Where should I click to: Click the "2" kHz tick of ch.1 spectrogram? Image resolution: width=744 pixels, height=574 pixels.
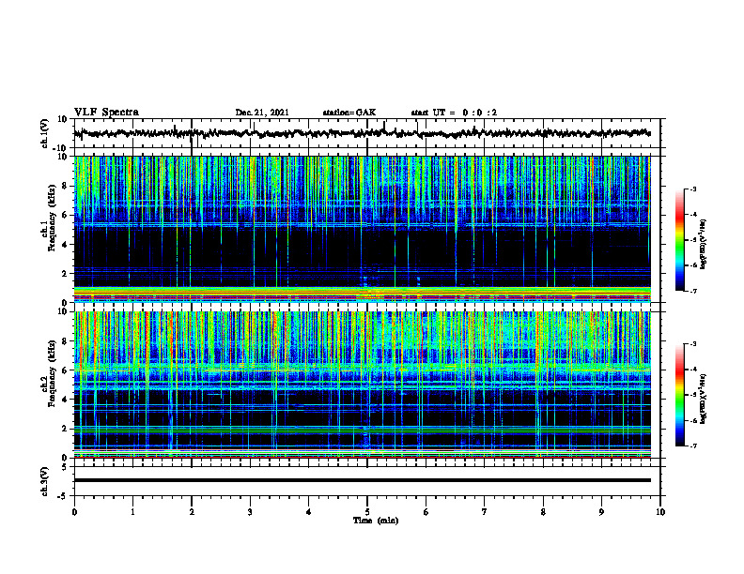pos(65,273)
